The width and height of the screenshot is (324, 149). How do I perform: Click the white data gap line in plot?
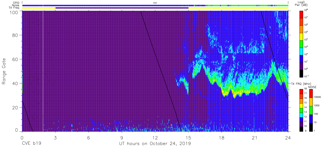click(43, 71)
